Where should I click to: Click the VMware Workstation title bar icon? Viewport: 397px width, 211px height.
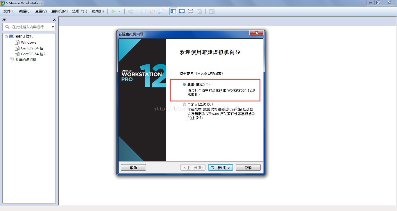(x=3, y=3)
